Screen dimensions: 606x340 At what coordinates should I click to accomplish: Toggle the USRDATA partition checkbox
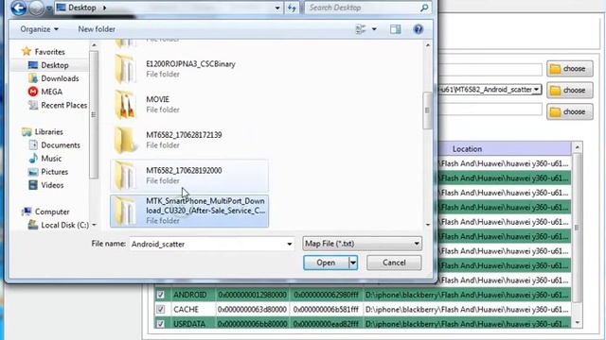pos(160,324)
